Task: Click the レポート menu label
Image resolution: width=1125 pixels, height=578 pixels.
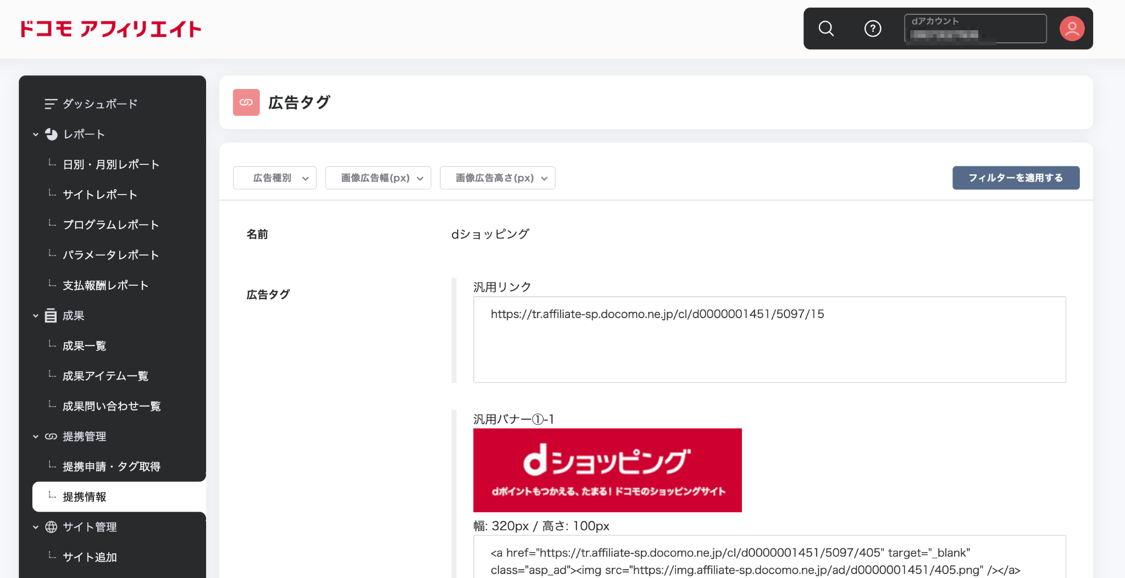Action: click(x=84, y=134)
